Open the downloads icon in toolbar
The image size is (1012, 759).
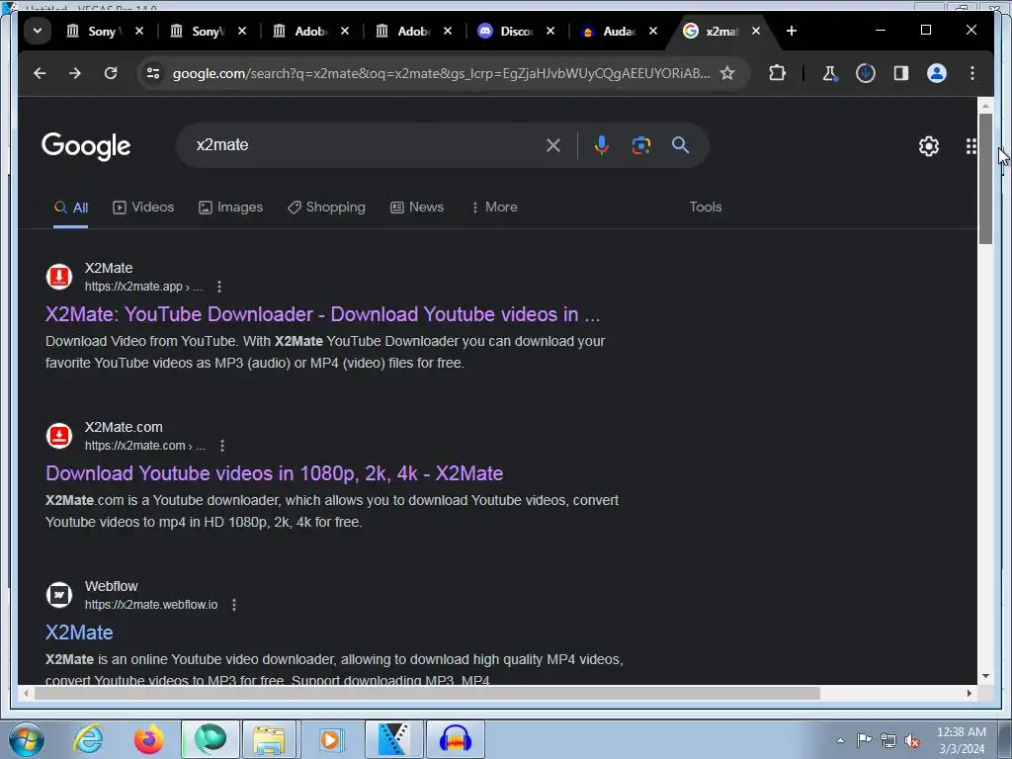click(866, 73)
